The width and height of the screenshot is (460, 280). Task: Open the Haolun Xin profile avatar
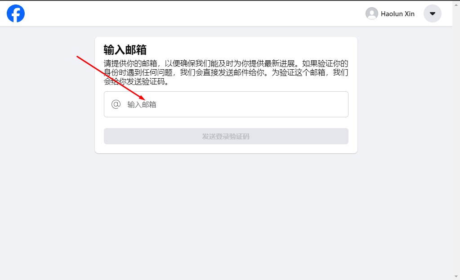coord(372,13)
